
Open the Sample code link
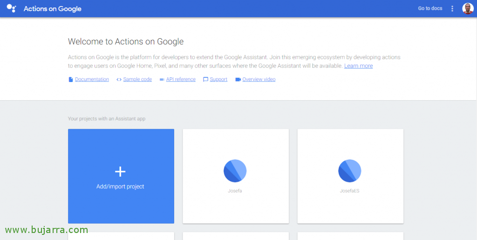(137, 79)
